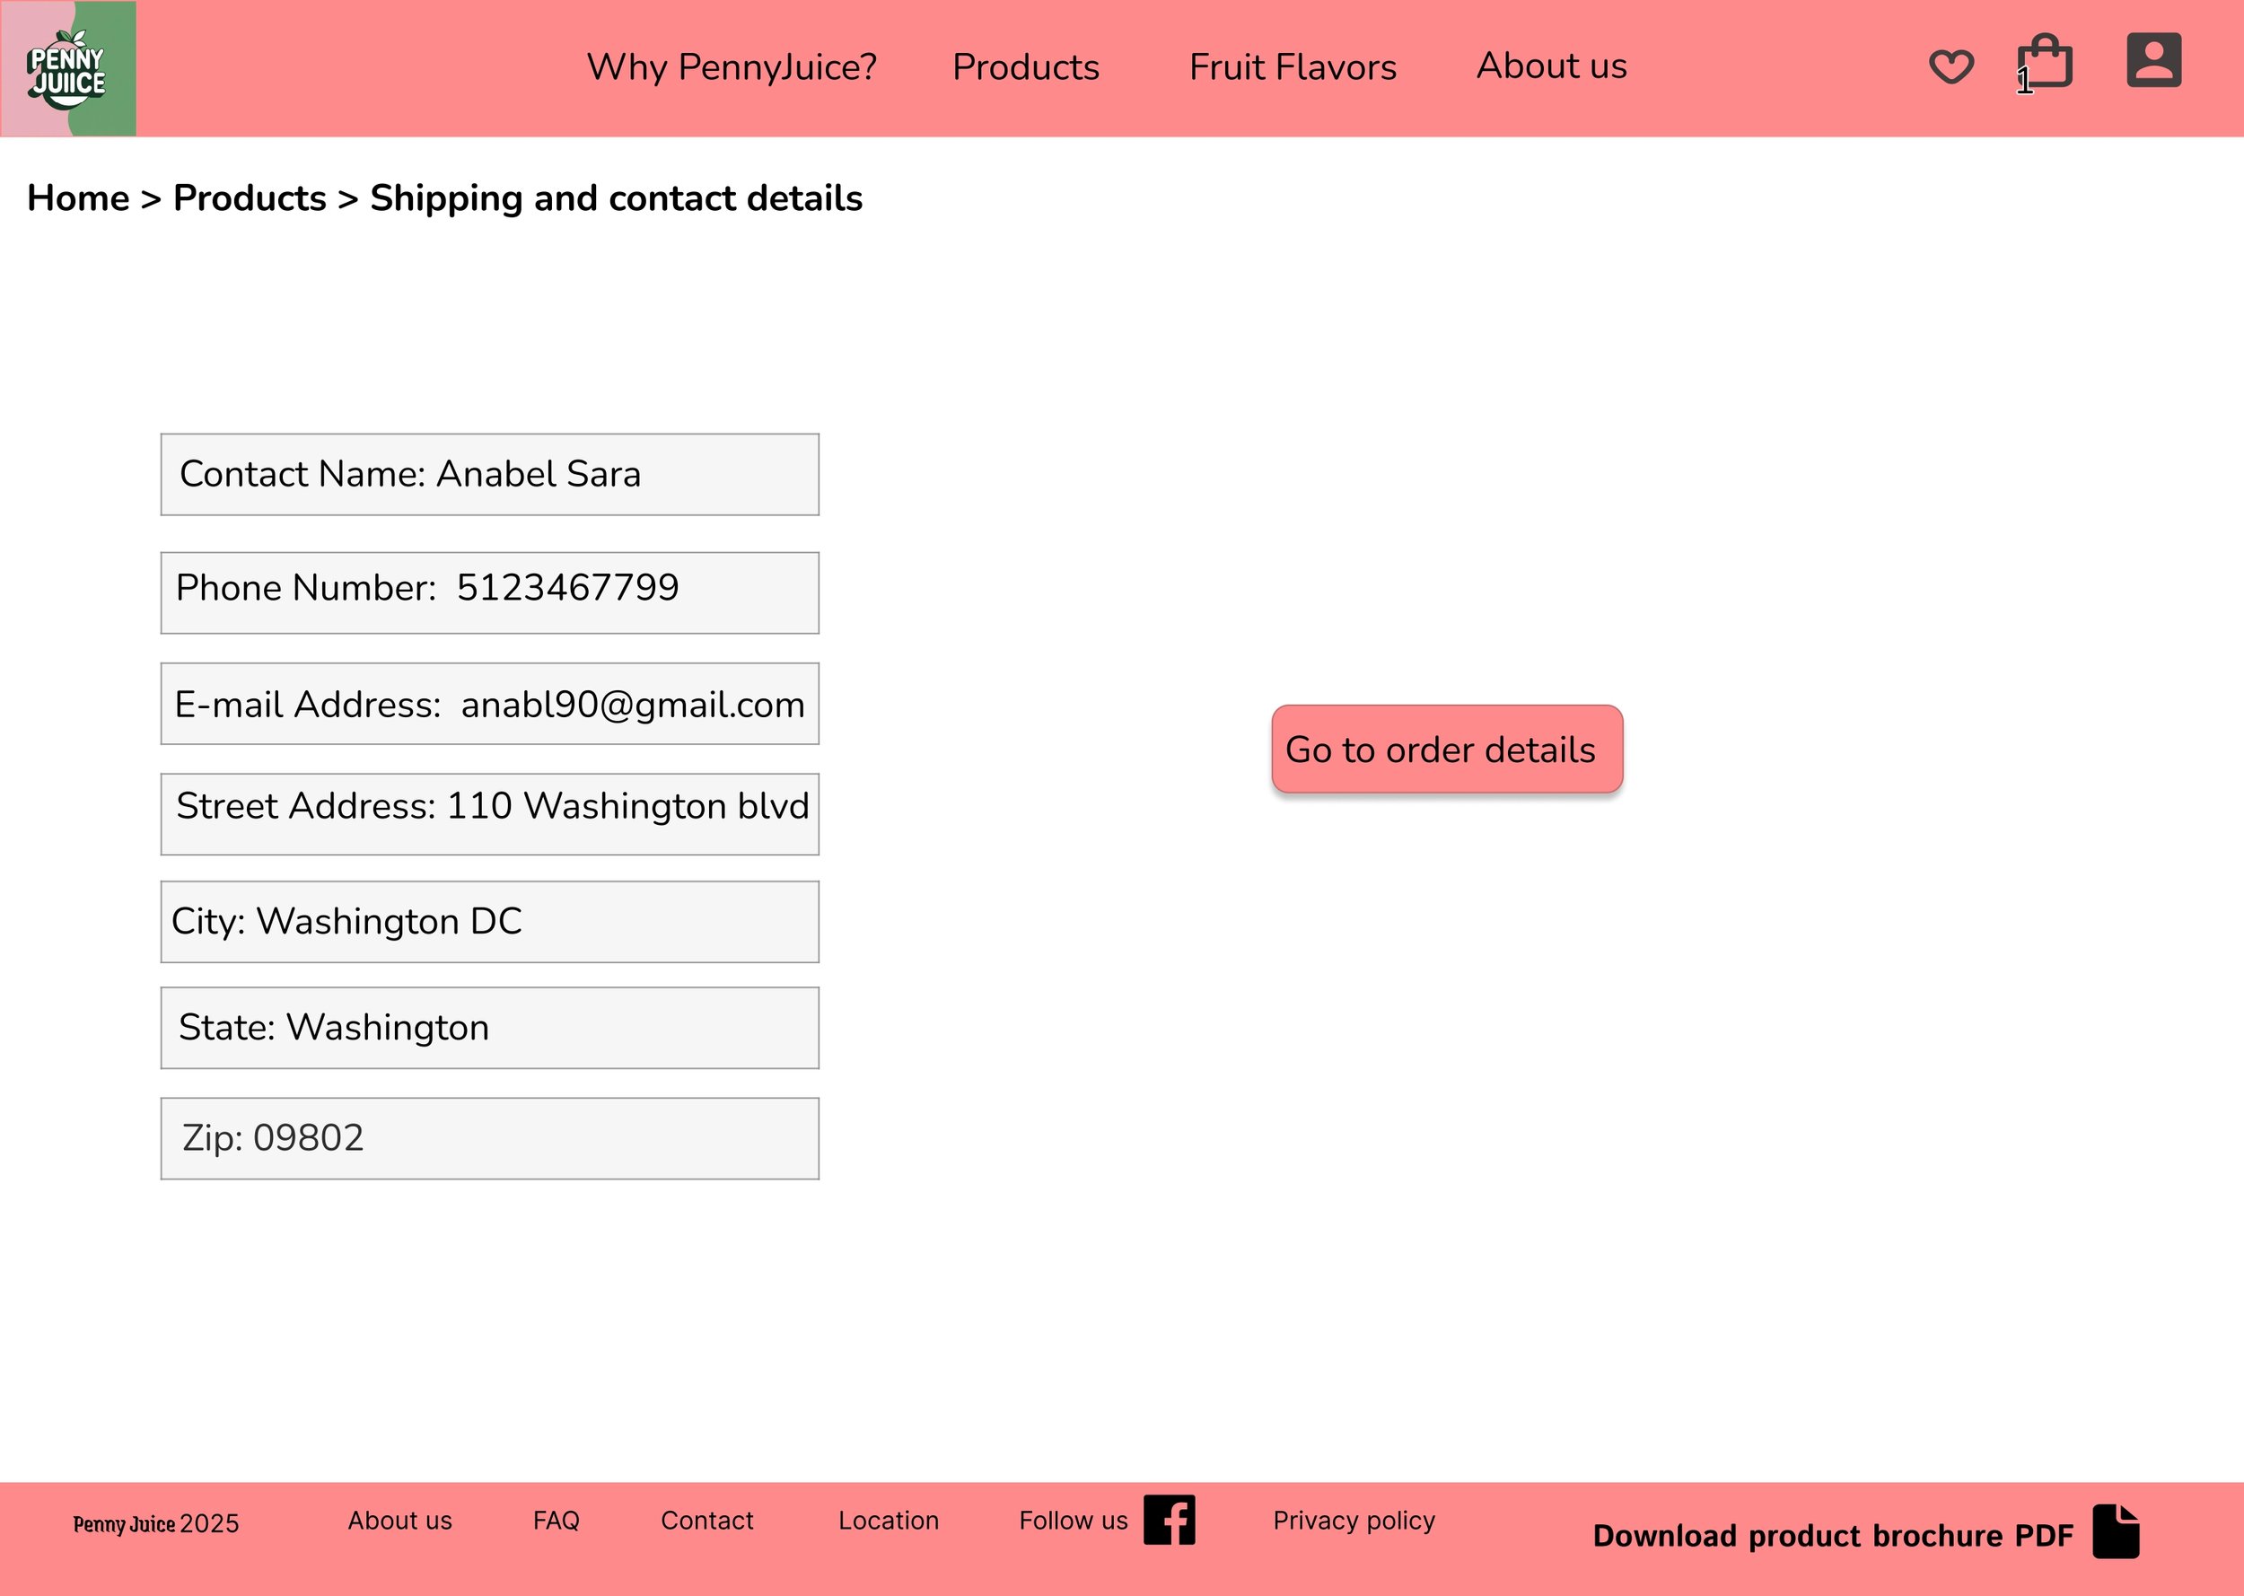Screen dimensions: 2244x1596
Task: Click the PDF document icon in footer
Action: pyautogui.click(x=2116, y=1531)
